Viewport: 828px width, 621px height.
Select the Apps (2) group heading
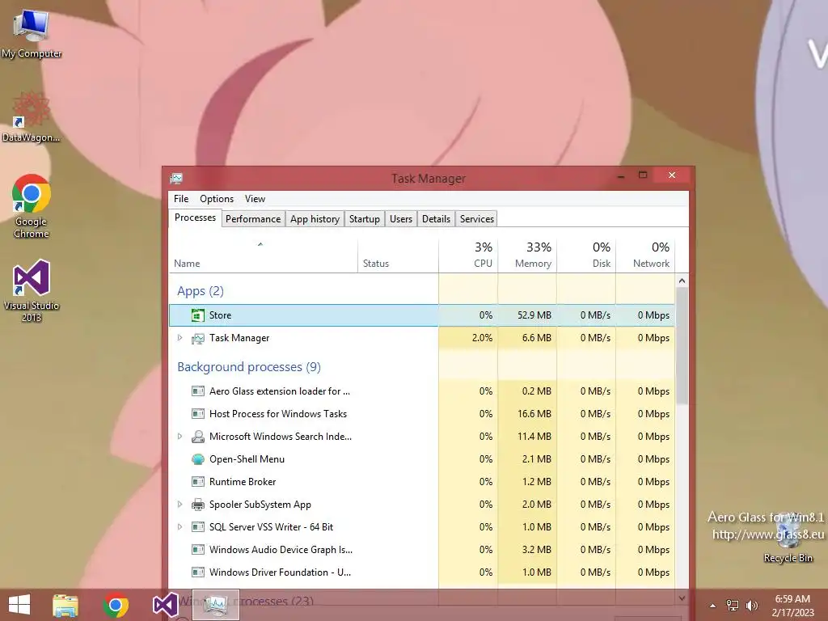201,291
